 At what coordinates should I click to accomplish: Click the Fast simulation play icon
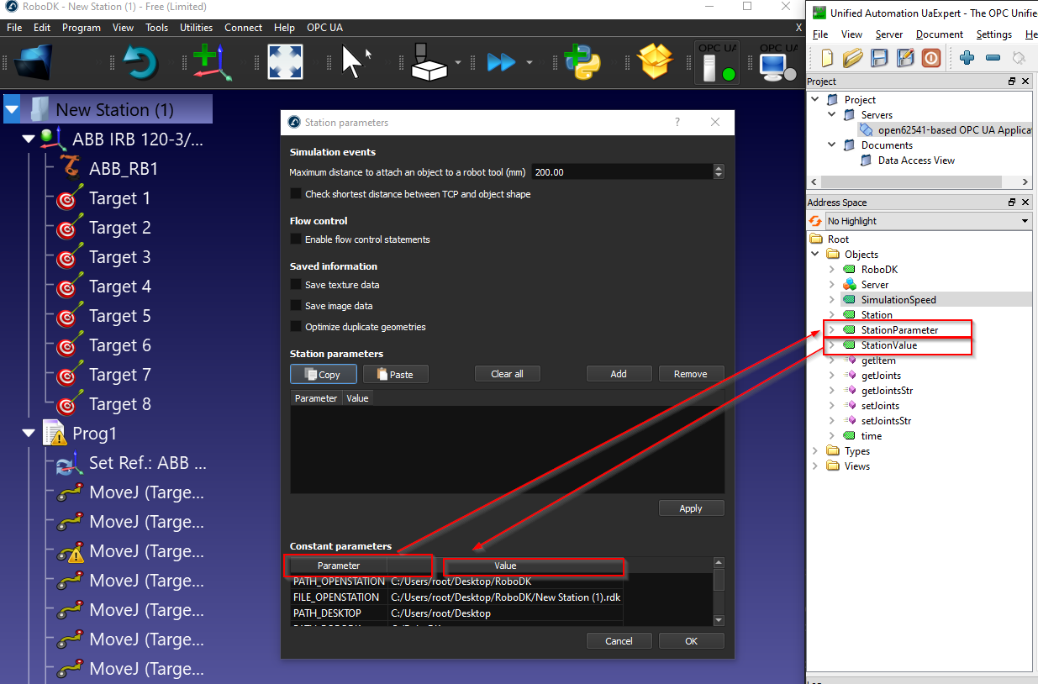pos(501,62)
